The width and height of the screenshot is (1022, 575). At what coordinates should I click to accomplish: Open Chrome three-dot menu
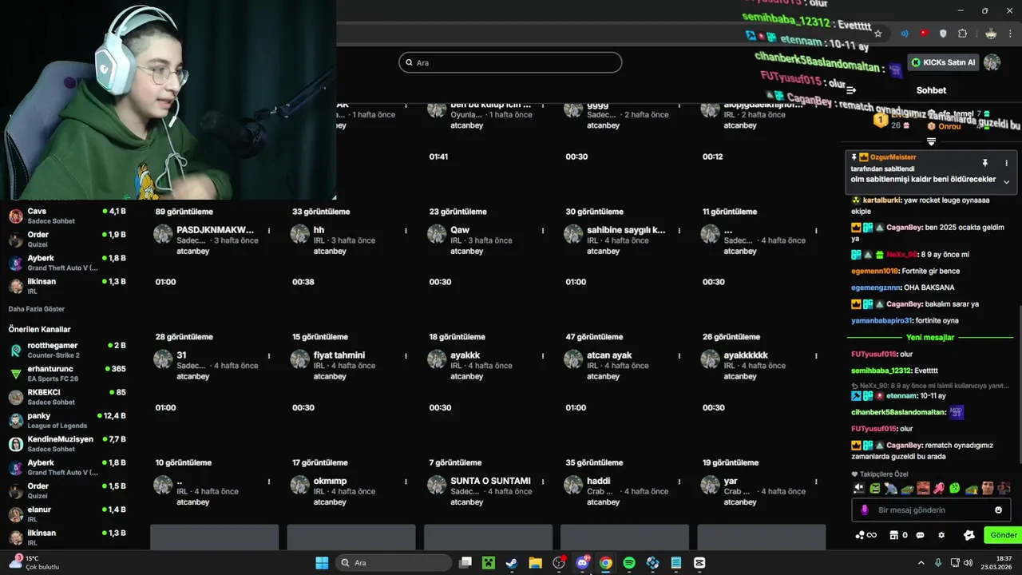coord(1009,34)
